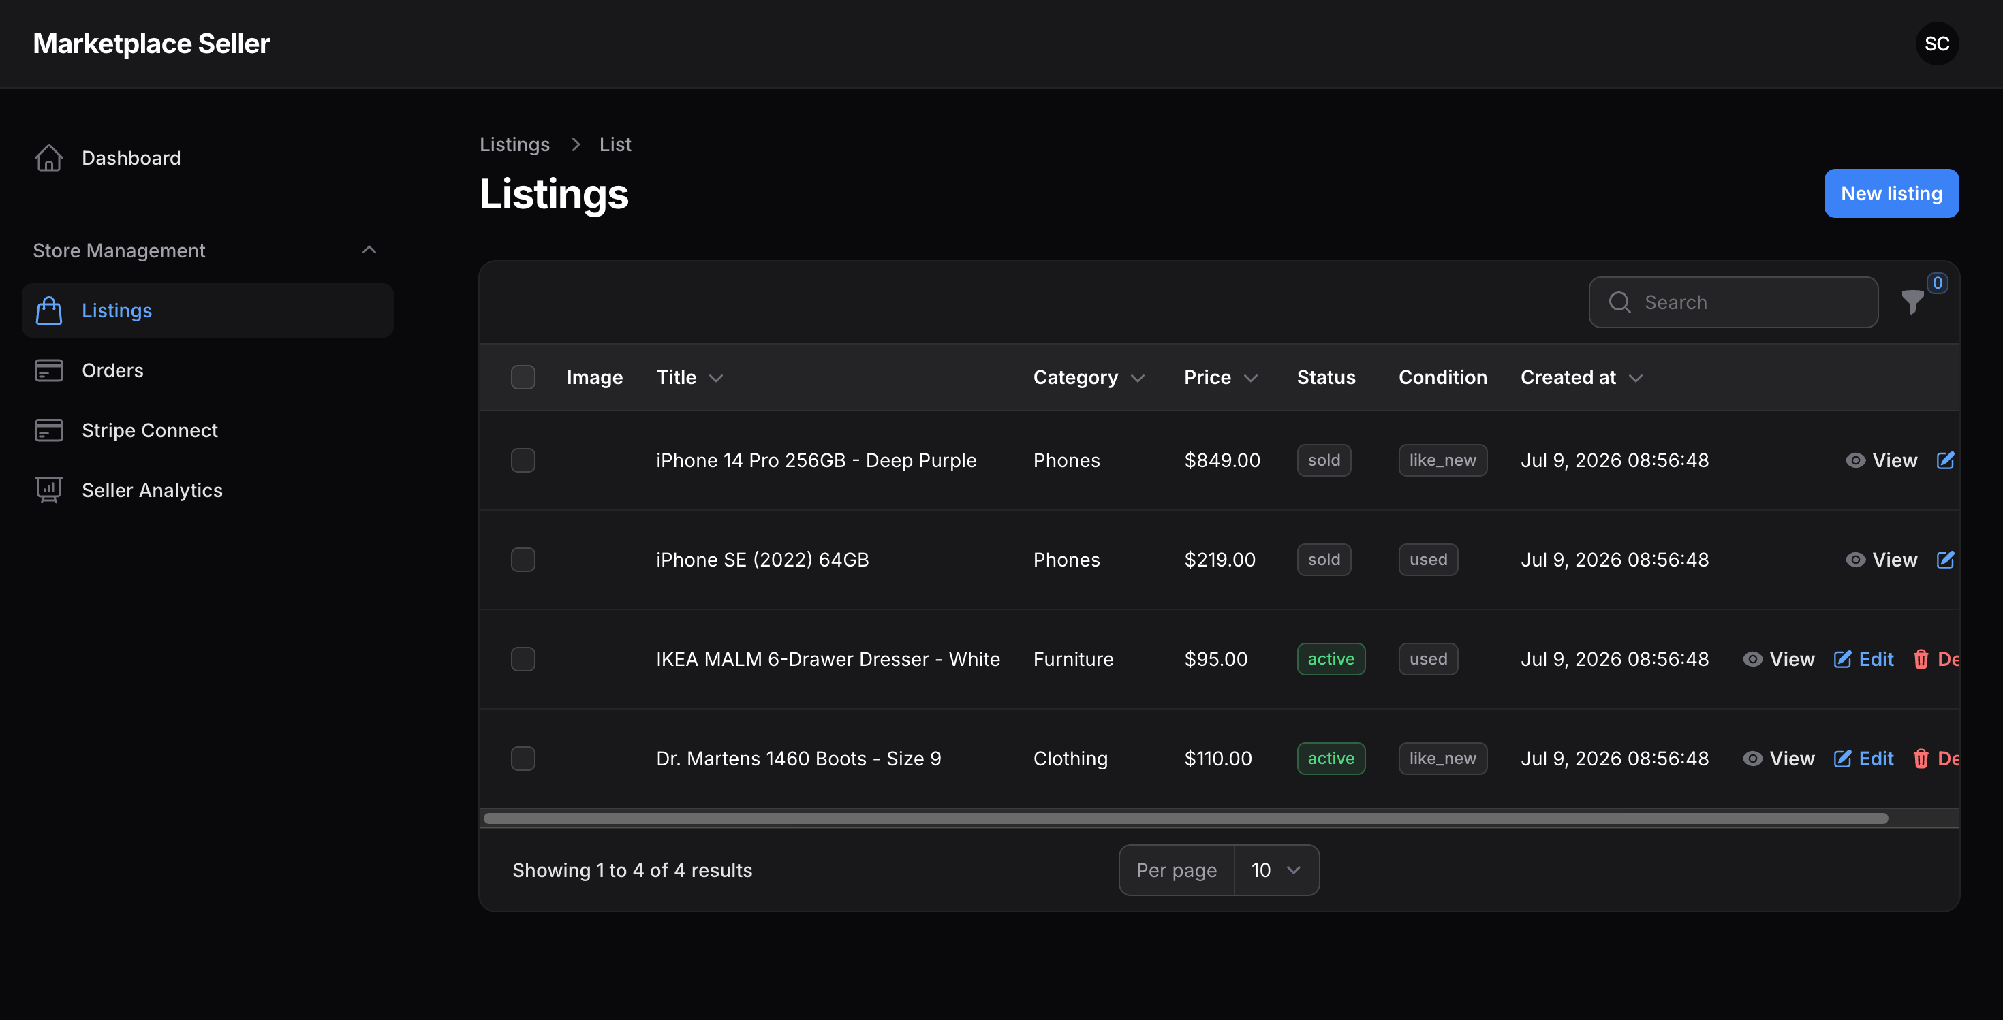This screenshot has width=2003, height=1020.
Task: Check the iPhone 14 Pro row checkbox
Action: pyautogui.click(x=523, y=460)
